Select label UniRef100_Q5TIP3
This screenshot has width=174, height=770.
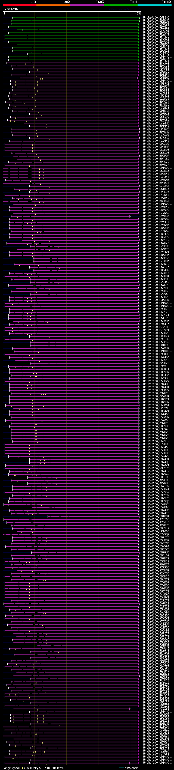[156, 318]
